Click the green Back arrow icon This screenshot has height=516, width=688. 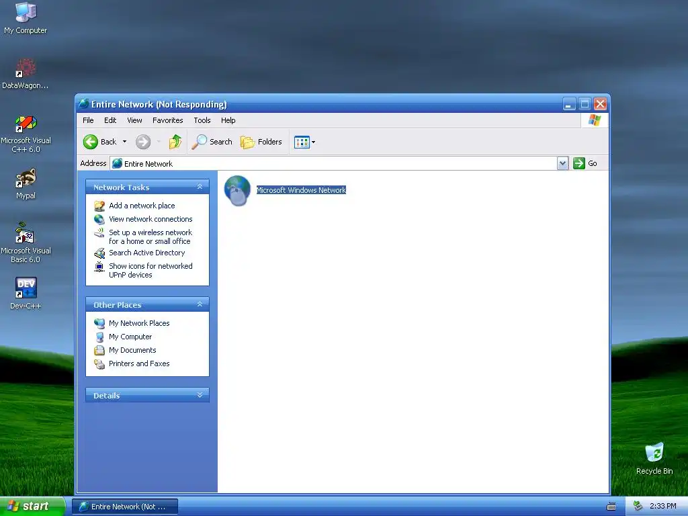(x=91, y=142)
